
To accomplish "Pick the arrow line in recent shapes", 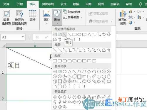I will pyautogui.click(x=69, y=34).
